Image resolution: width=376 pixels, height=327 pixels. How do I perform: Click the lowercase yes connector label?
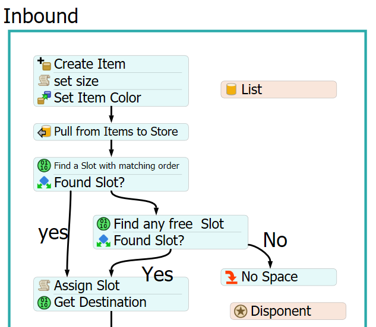point(53,232)
